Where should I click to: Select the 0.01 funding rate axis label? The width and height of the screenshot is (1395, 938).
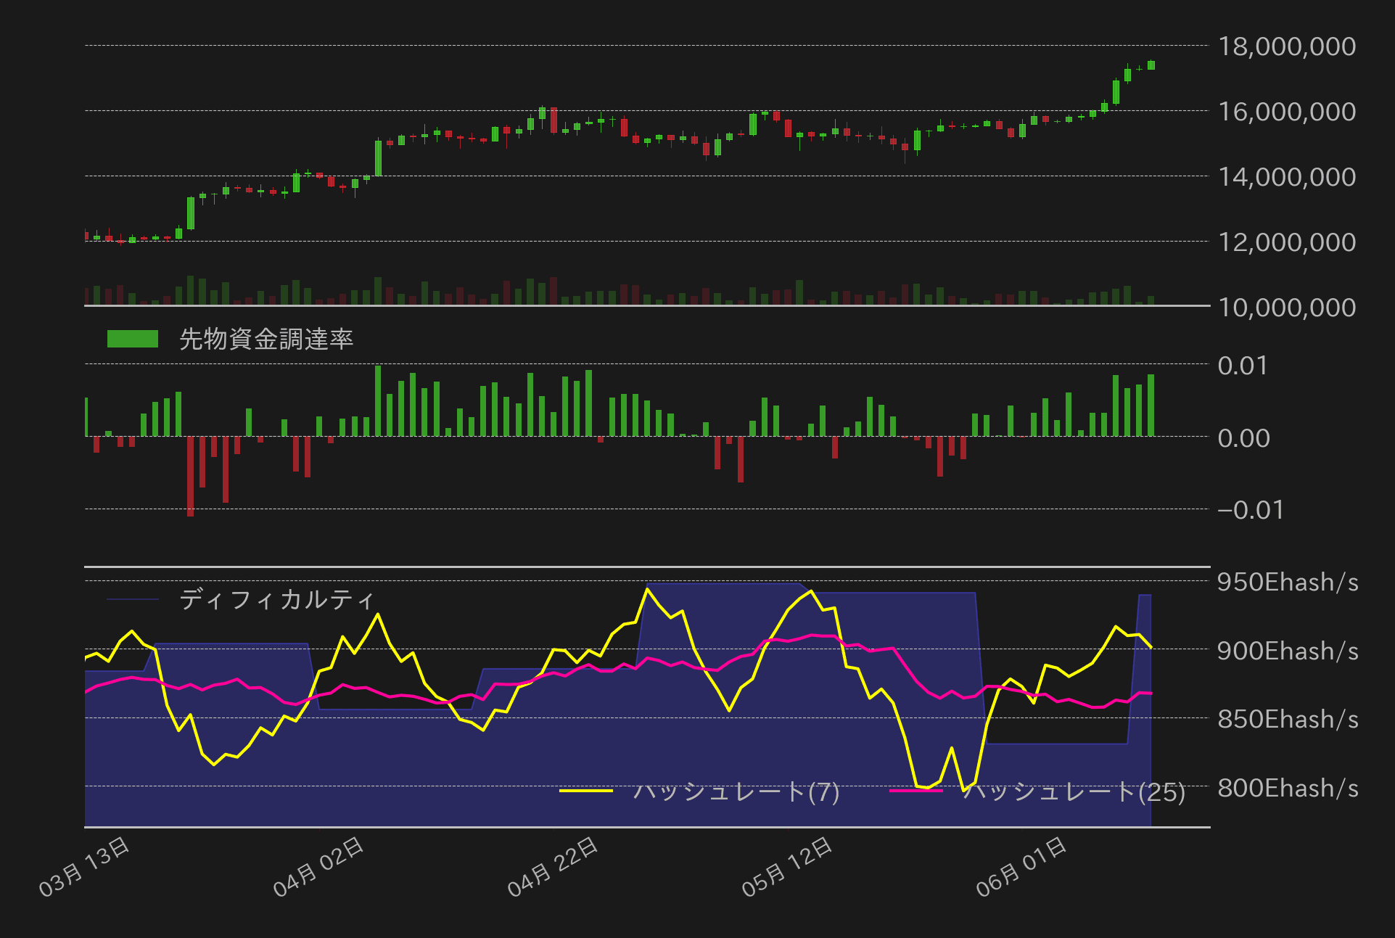click(x=1242, y=366)
